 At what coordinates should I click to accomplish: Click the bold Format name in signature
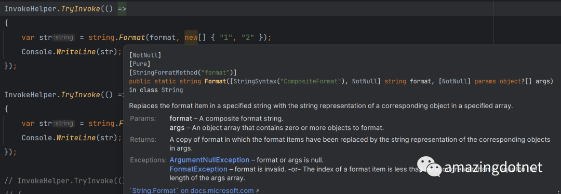[215, 82]
